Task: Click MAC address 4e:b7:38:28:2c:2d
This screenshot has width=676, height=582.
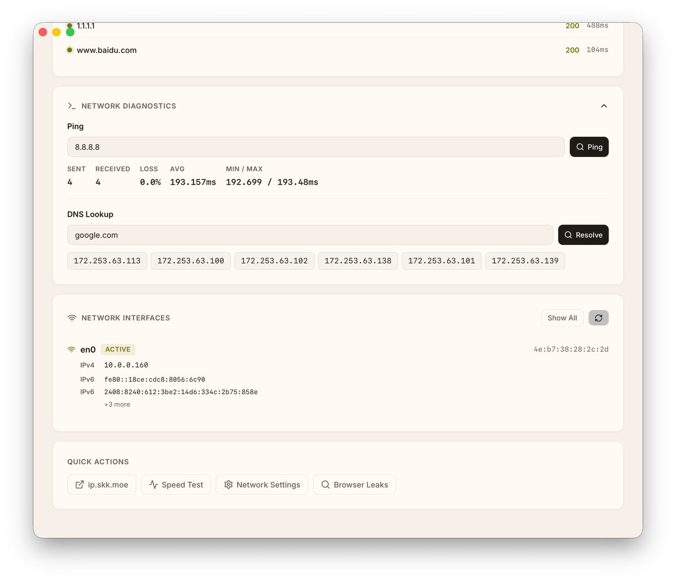Action: point(571,349)
